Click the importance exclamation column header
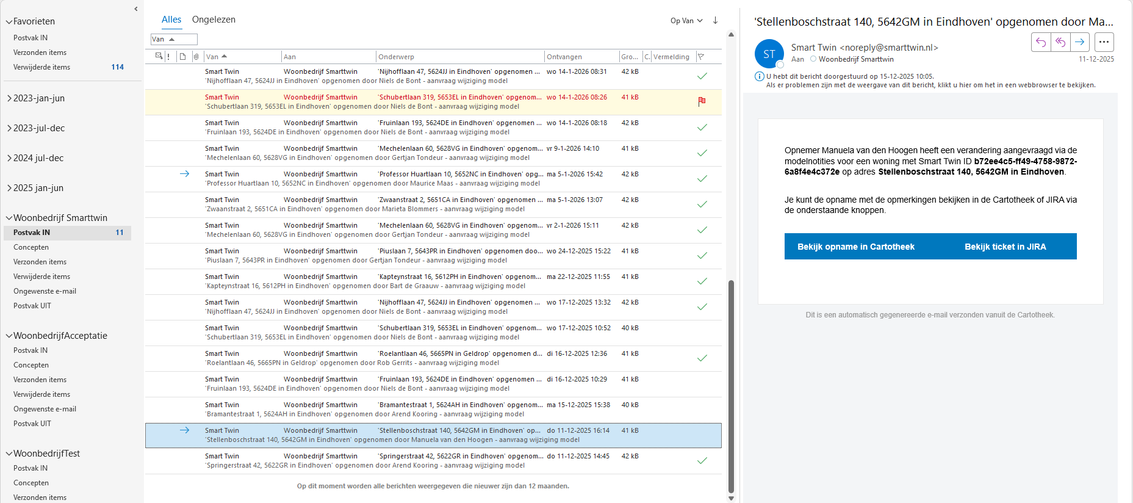The height and width of the screenshot is (503, 1133). (x=168, y=57)
